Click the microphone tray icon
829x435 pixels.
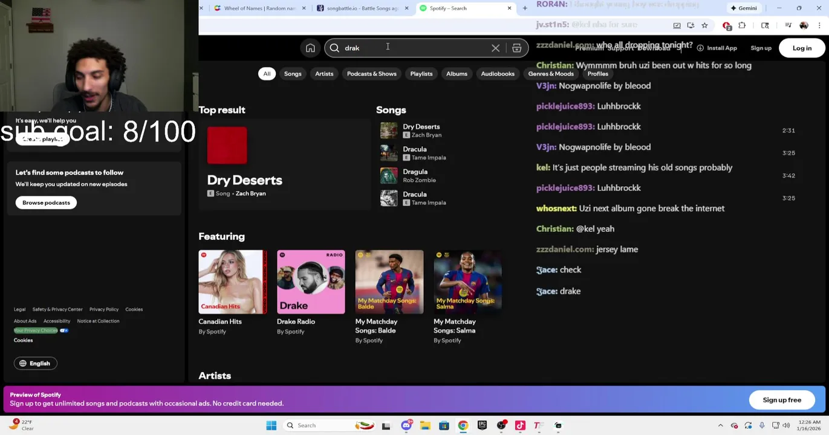762,425
